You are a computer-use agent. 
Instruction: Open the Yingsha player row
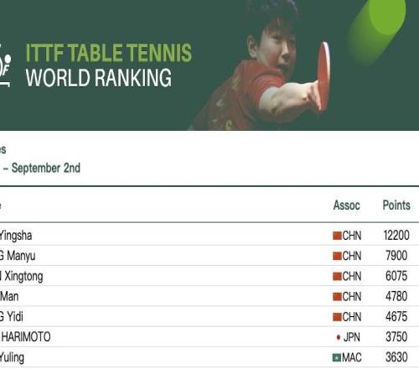coord(209,235)
